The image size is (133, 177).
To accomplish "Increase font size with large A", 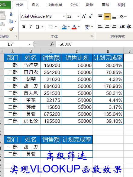I will click(84, 16).
